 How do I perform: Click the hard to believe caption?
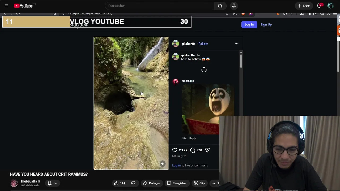195,59
